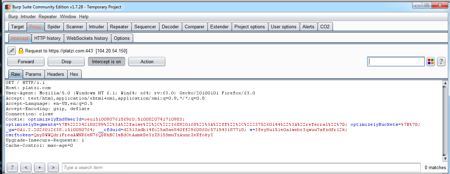450x174 pixels.
Task: Open the Intruder menu
Action: point(28,16)
